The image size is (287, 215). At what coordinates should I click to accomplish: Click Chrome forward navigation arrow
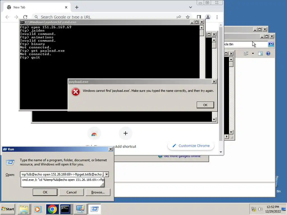(16, 17)
